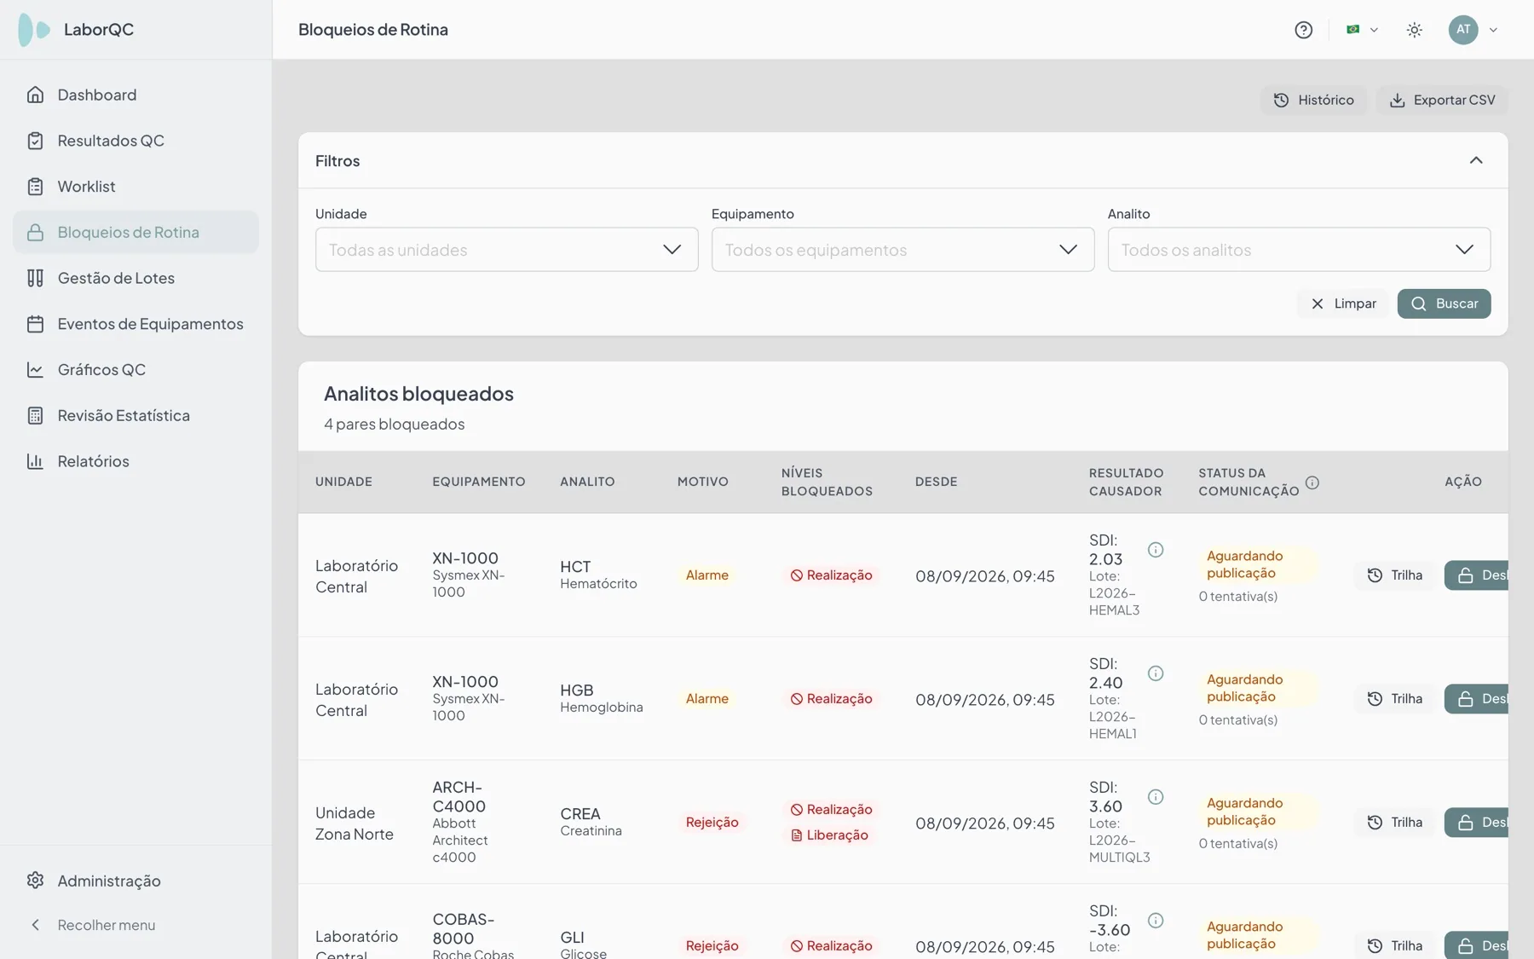The image size is (1534, 959).
Task: Click the Desde column header
Action: (936, 482)
